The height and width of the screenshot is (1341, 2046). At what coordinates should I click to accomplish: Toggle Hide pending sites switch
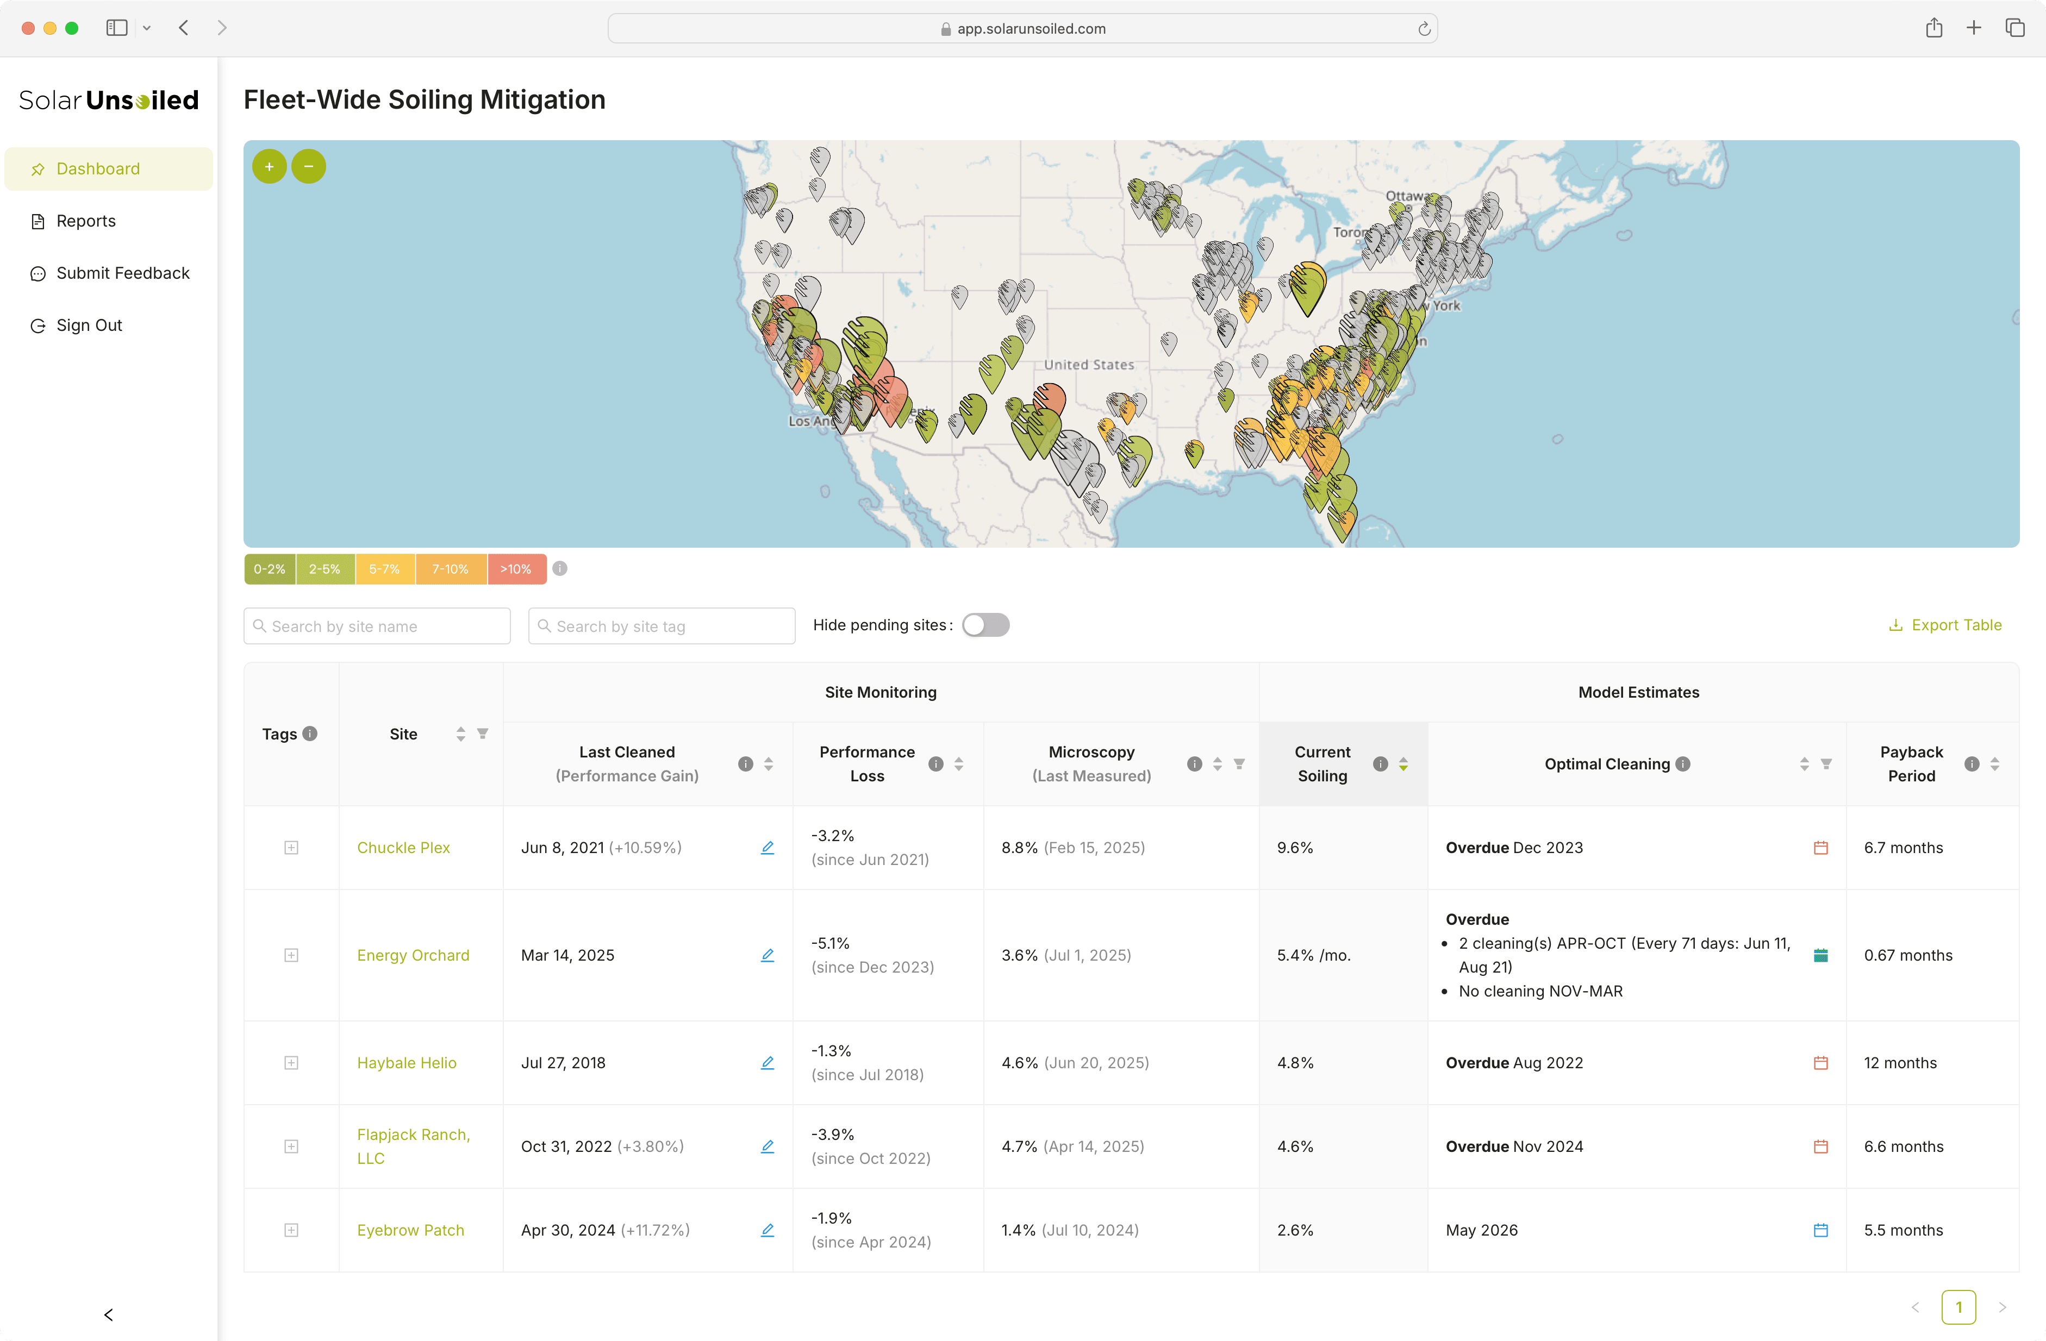click(x=985, y=625)
